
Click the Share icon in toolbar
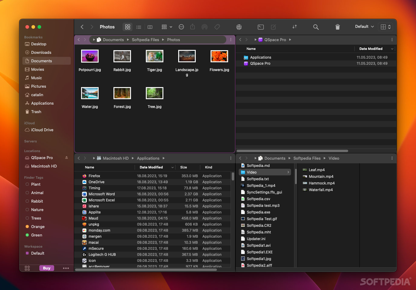(x=192, y=27)
